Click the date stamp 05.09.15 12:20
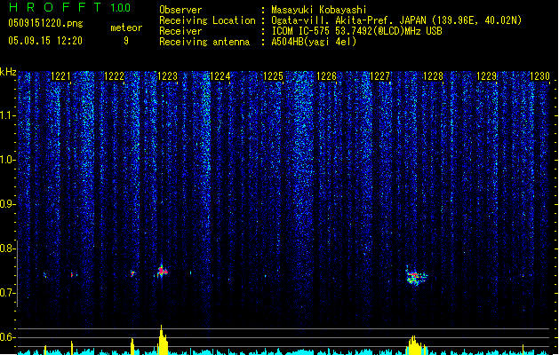This screenshot has width=559, height=355. point(45,41)
